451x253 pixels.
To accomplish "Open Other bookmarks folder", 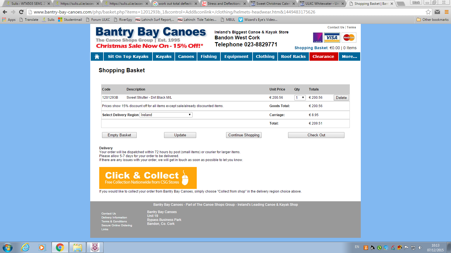I will tap(432, 20).
